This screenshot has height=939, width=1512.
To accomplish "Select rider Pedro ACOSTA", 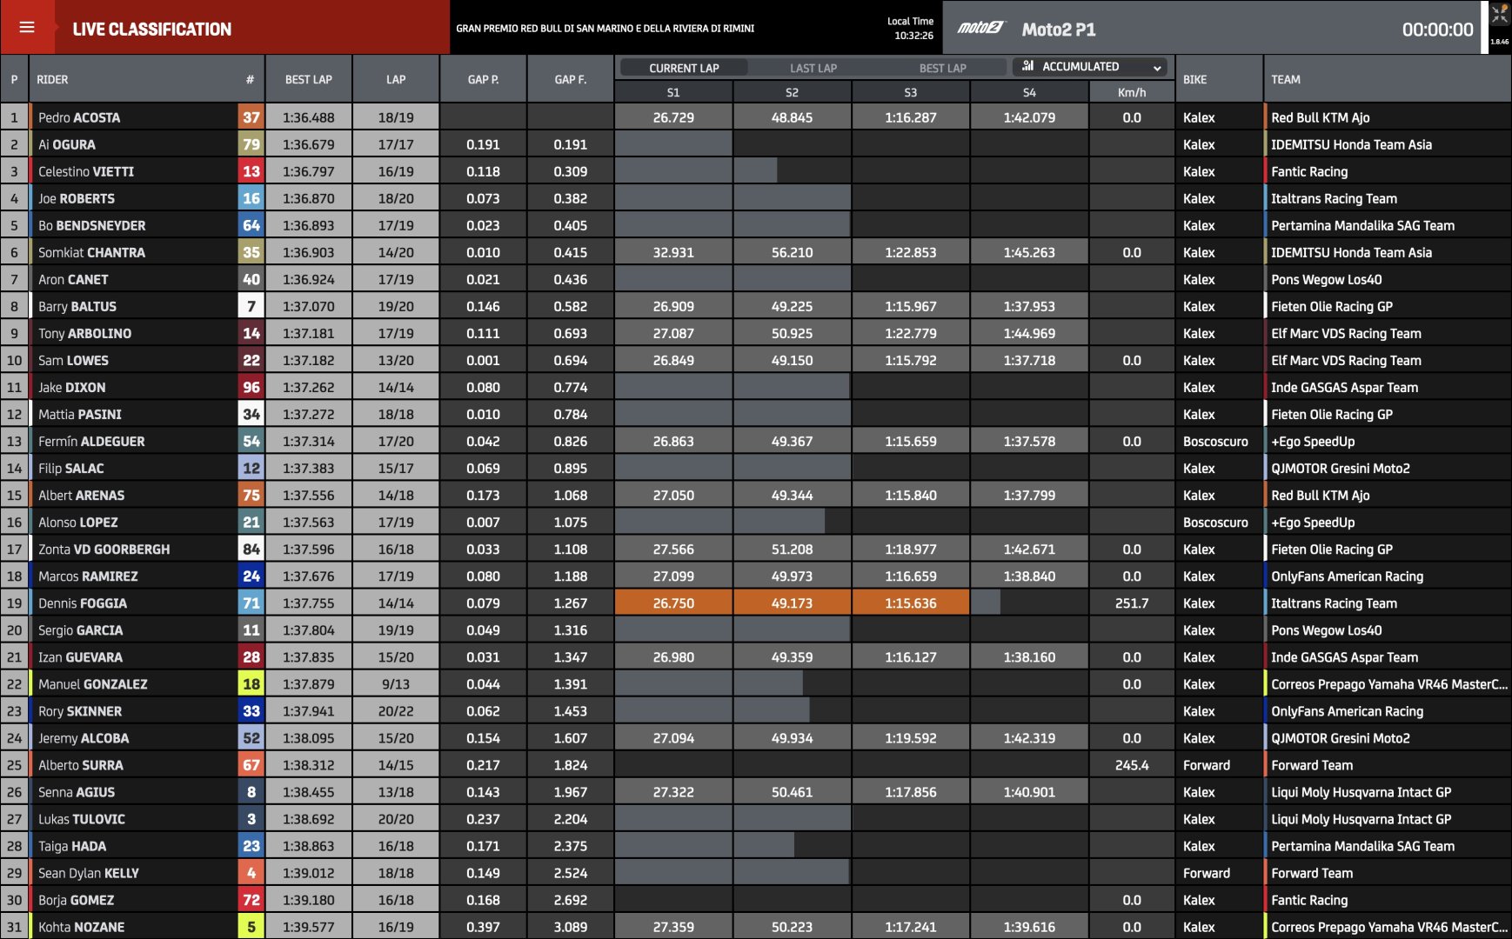I will point(79,117).
